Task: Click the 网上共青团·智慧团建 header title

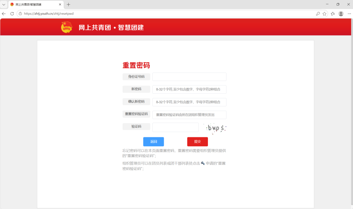Action: [111, 27]
